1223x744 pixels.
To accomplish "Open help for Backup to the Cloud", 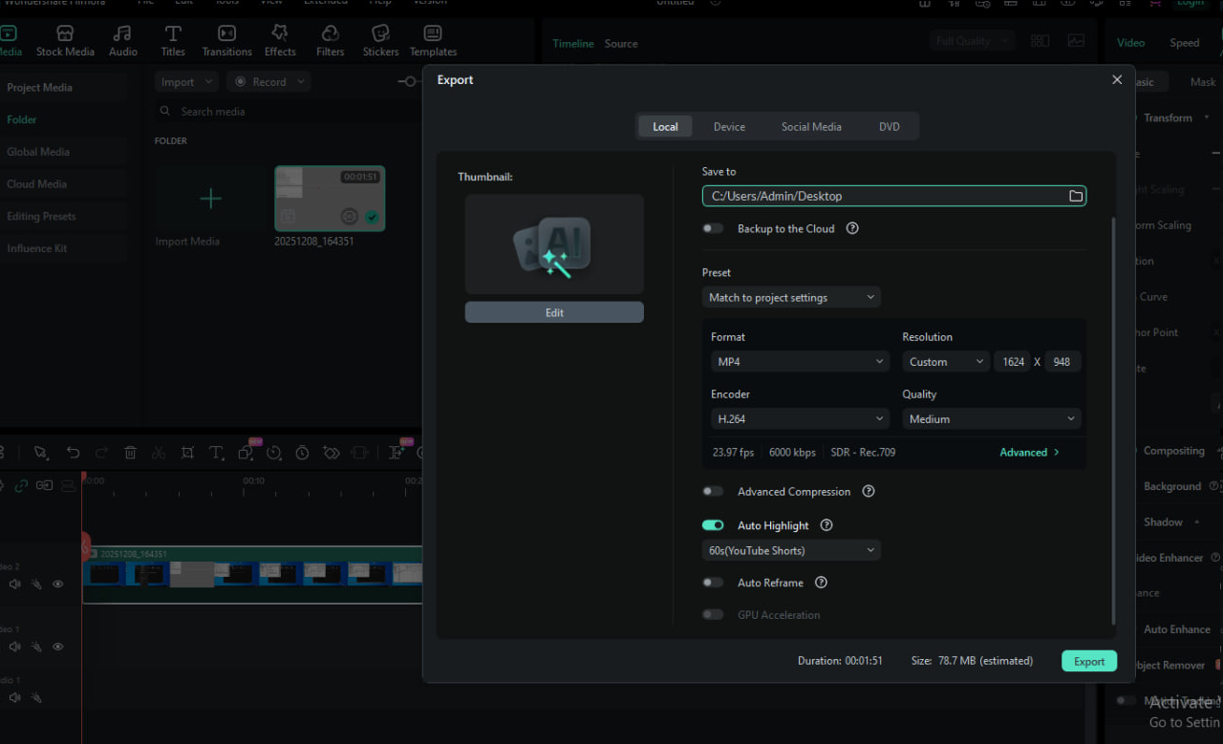I will coord(852,228).
